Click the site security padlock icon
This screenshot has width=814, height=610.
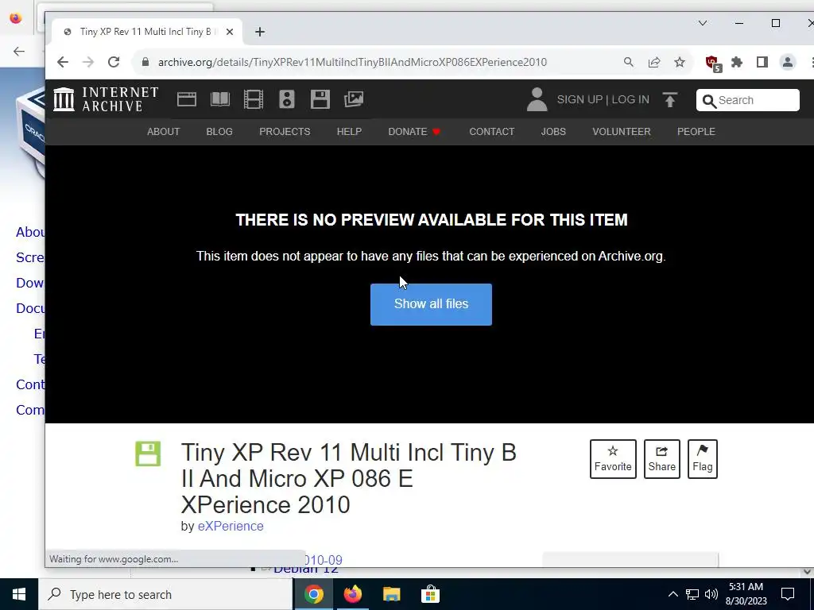click(145, 62)
